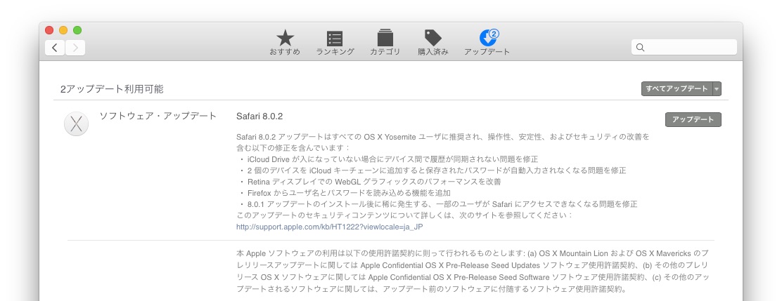Click the iCloud キーチェーン bullet line
The height and width of the screenshot is (301, 782).
pyautogui.click(x=432, y=170)
